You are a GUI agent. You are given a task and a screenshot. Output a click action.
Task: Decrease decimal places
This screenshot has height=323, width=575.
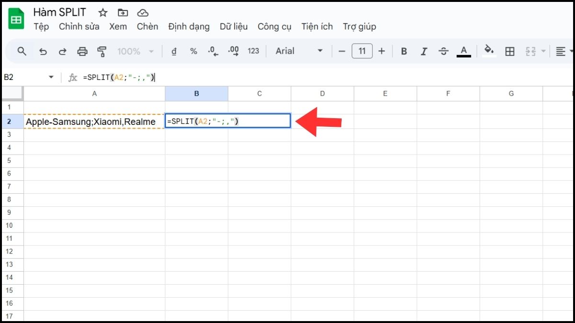tap(213, 51)
